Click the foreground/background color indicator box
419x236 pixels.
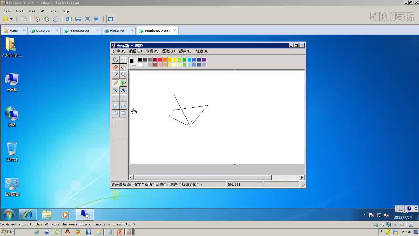(x=132, y=62)
